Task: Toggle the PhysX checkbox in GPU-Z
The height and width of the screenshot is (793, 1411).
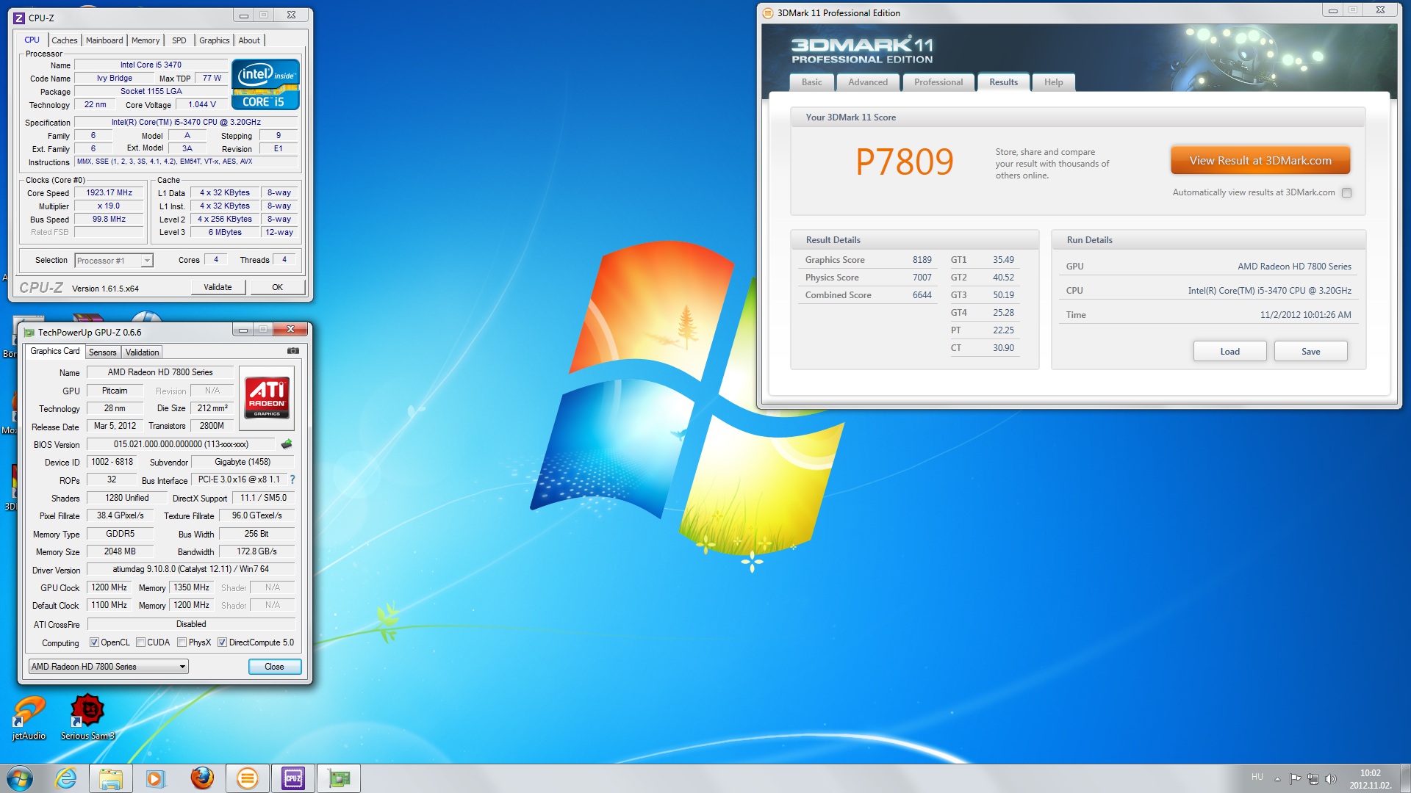Action: pyautogui.click(x=182, y=642)
